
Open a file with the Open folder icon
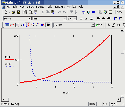tap(14, 12)
